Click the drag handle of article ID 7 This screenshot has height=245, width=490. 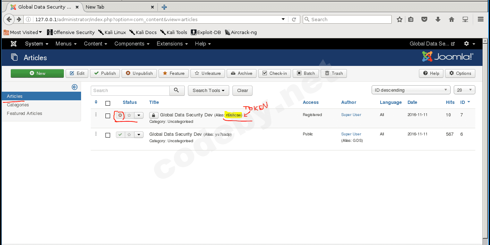point(96,115)
